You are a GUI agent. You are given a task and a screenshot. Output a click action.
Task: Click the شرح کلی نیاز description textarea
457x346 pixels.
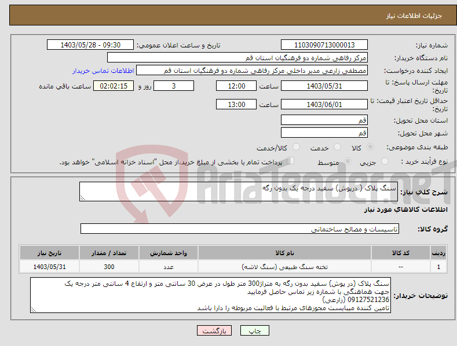click(239, 192)
